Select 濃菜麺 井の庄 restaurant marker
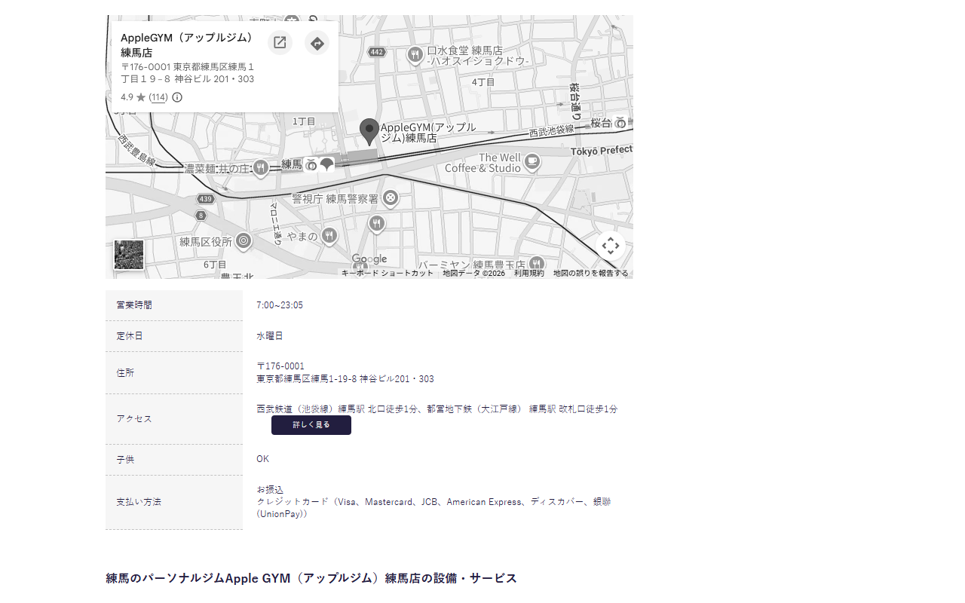This screenshot has height=603, width=965. pyautogui.click(x=261, y=168)
